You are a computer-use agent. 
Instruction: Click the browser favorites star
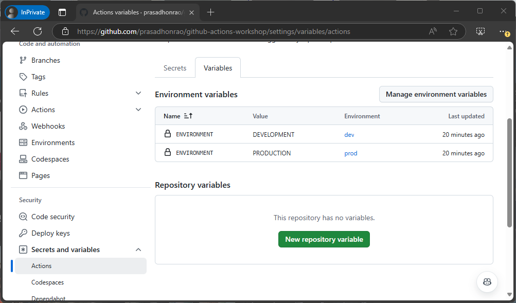click(x=453, y=31)
